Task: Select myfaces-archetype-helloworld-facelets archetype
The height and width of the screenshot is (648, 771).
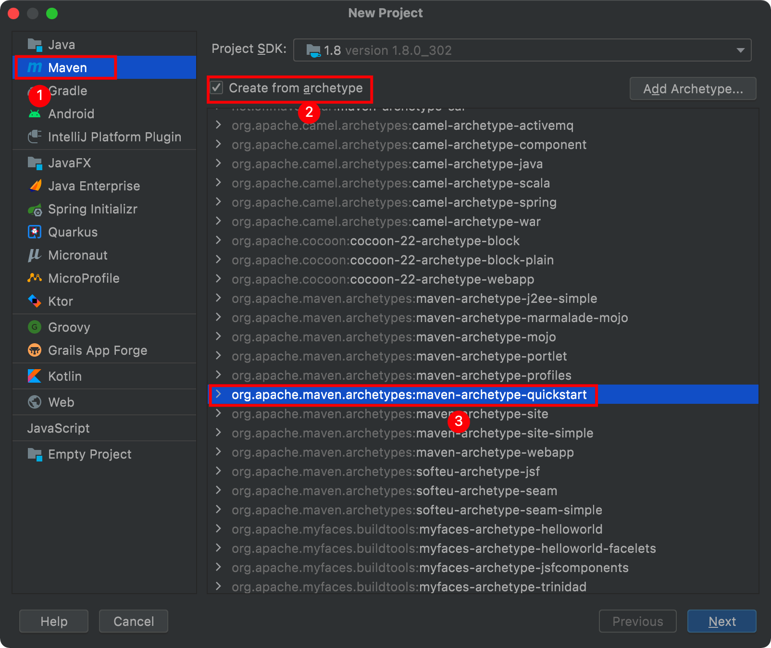Action: tap(483, 548)
